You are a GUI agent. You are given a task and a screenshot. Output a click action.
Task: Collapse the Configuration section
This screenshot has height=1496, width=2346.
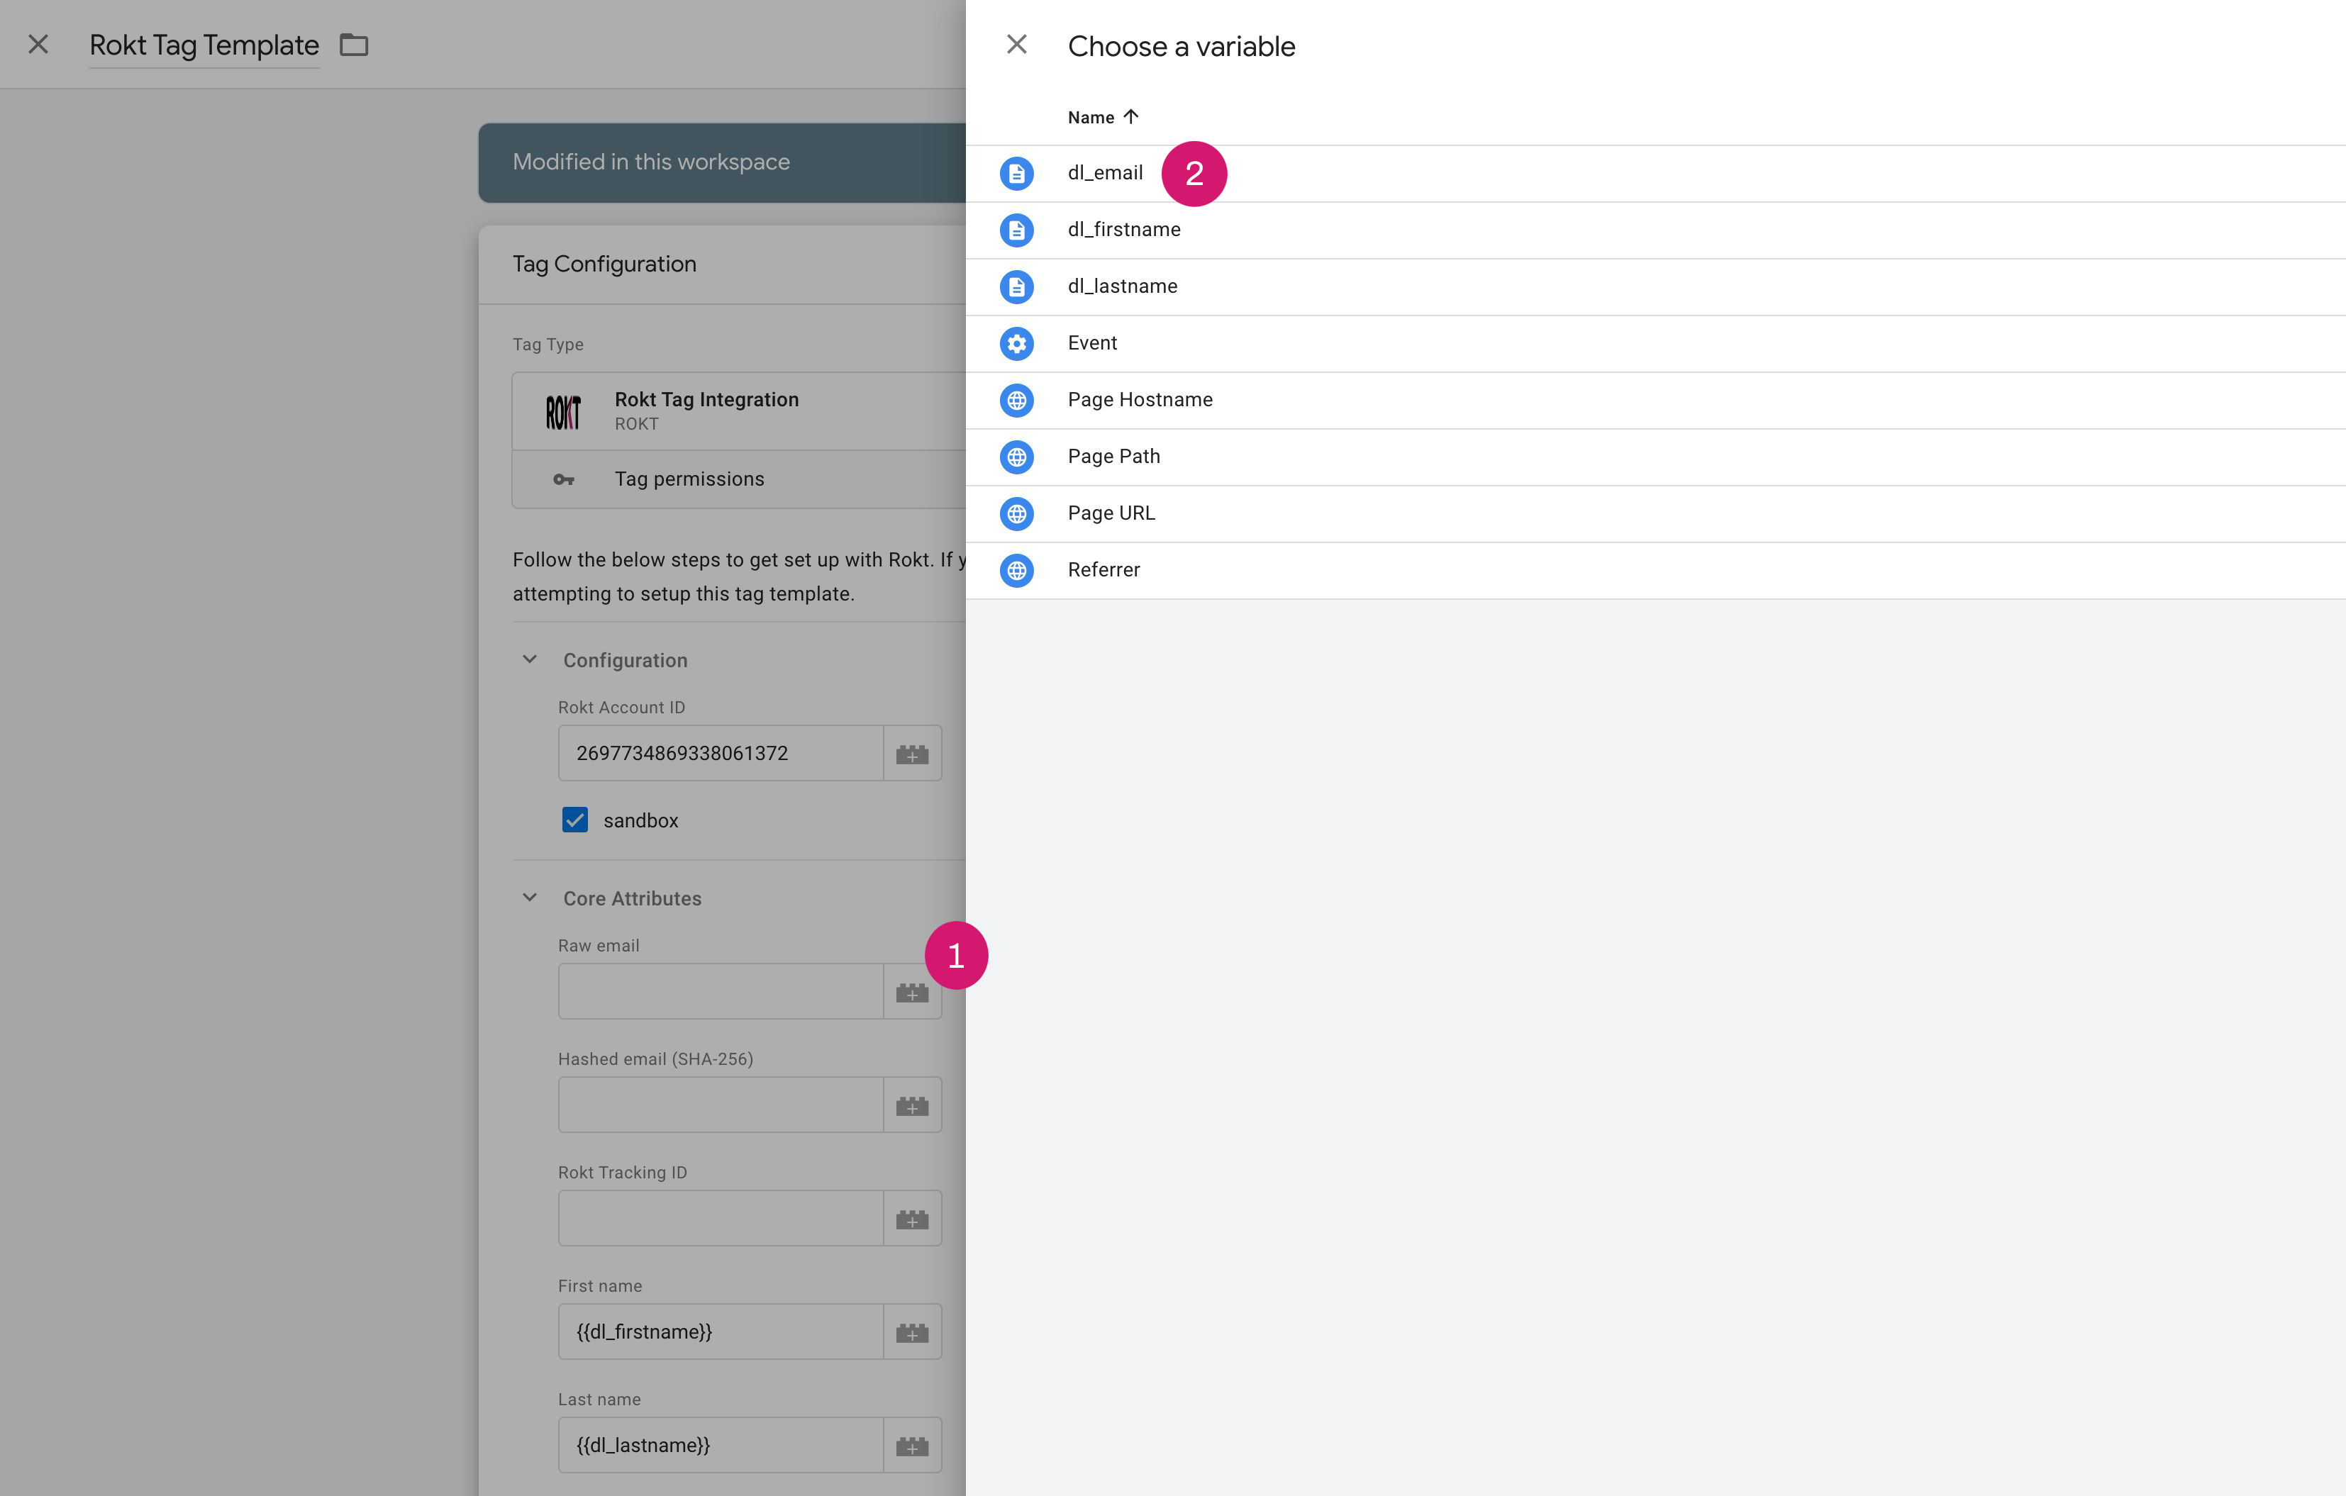(x=530, y=659)
